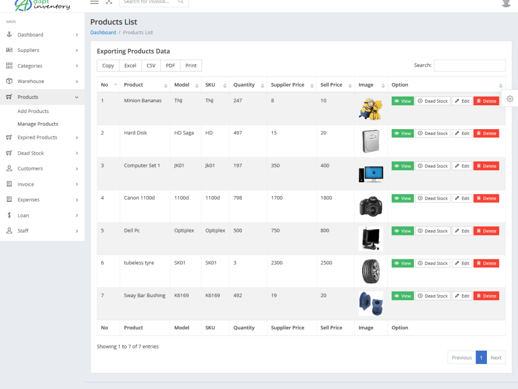Open the user avatar in top corner

click(506, 3)
